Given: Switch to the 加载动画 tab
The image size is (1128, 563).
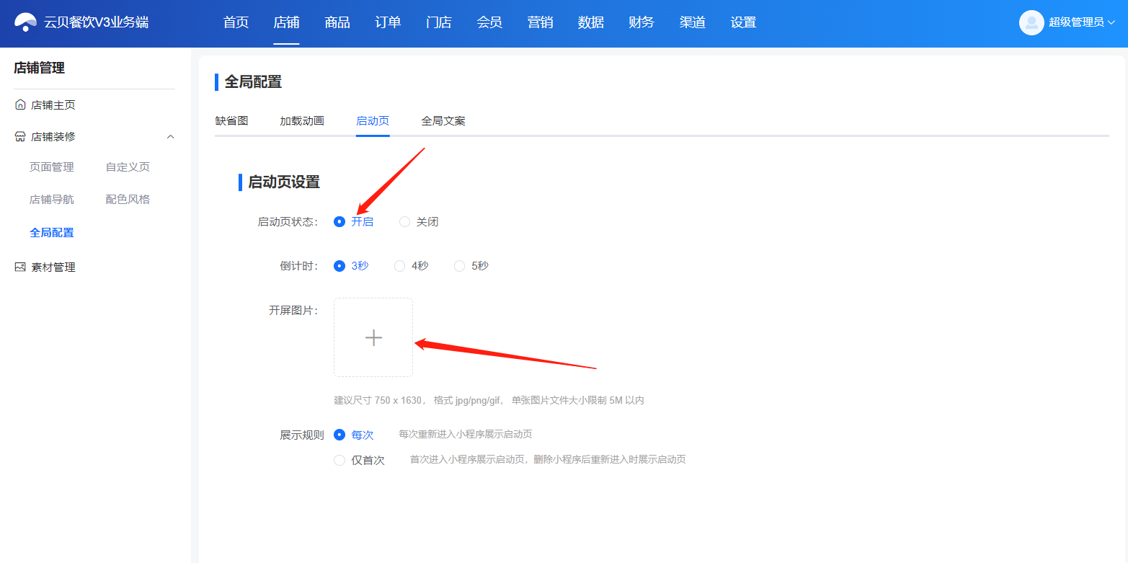Looking at the screenshot, I should pos(302,121).
